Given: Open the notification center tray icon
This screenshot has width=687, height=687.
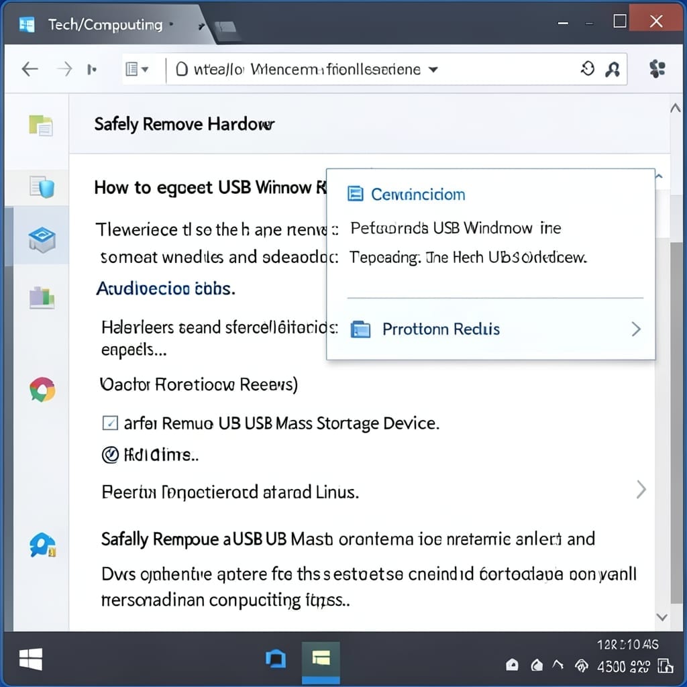Looking at the screenshot, I should (x=665, y=666).
